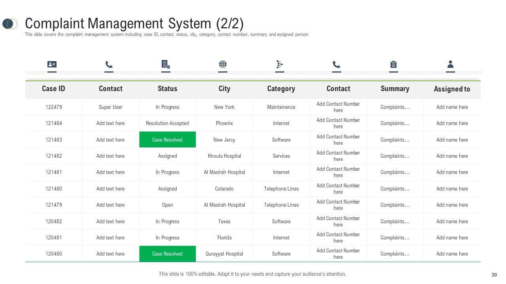Select case ID 122479 cell
This screenshot has height=284, width=506.
point(53,107)
